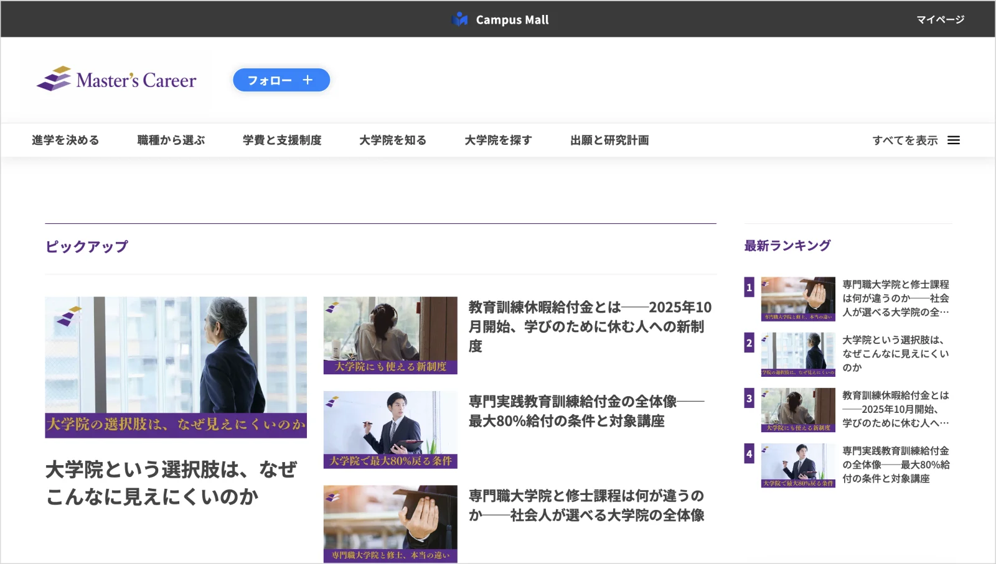Open thumbnail 大学院にも使える新制度 in pickup

click(x=390, y=335)
